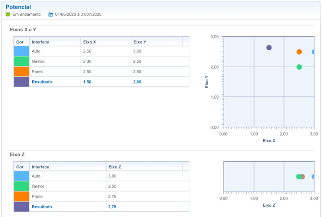This screenshot has width=322, height=217.
Task: Pick the green Gestor swatch in the X-Y table
Action: coord(21,61)
